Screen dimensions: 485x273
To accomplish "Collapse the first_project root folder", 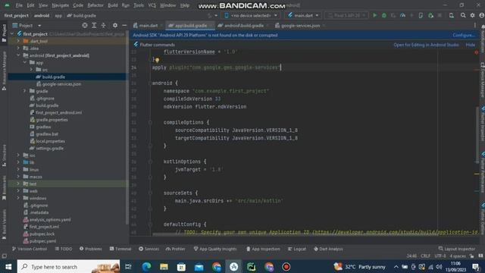I will 12,33.
